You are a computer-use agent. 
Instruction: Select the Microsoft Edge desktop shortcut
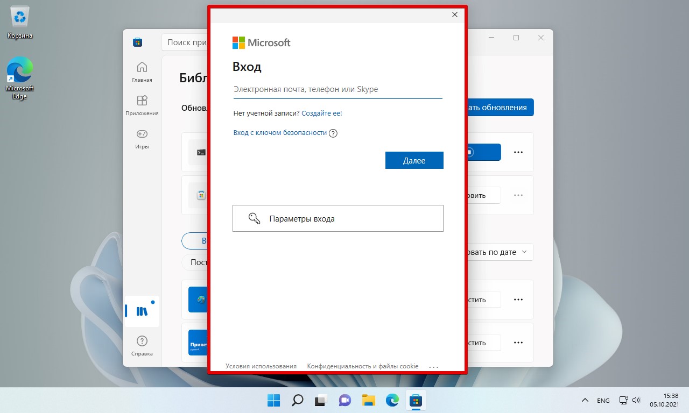pos(20,78)
